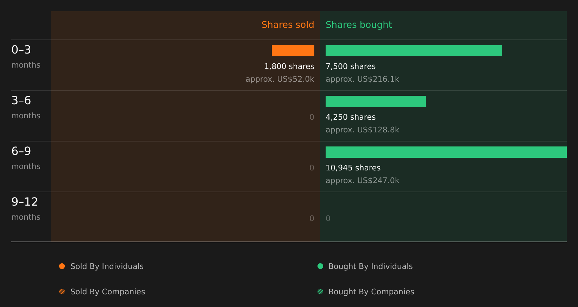
Task: Click the 7,500 shares value
Action: (x=351, y=67)
